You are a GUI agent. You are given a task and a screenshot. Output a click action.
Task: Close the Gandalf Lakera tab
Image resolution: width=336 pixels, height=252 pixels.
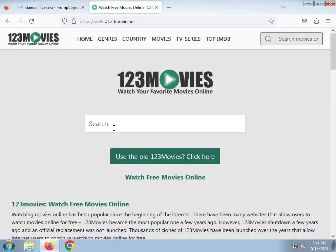[83, 7]
